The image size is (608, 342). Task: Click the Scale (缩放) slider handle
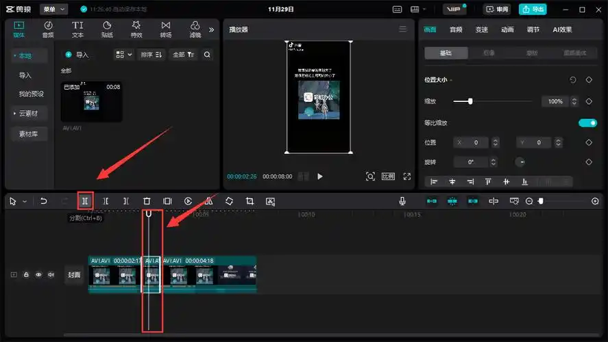[x=470, y=101]
